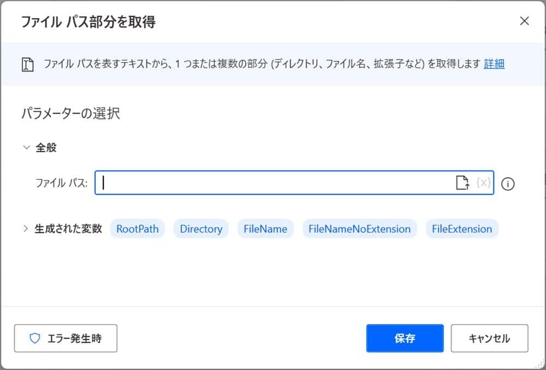Select the Directory generated variable chip
This screenshot has height=370, width=546.
(200, 229)
